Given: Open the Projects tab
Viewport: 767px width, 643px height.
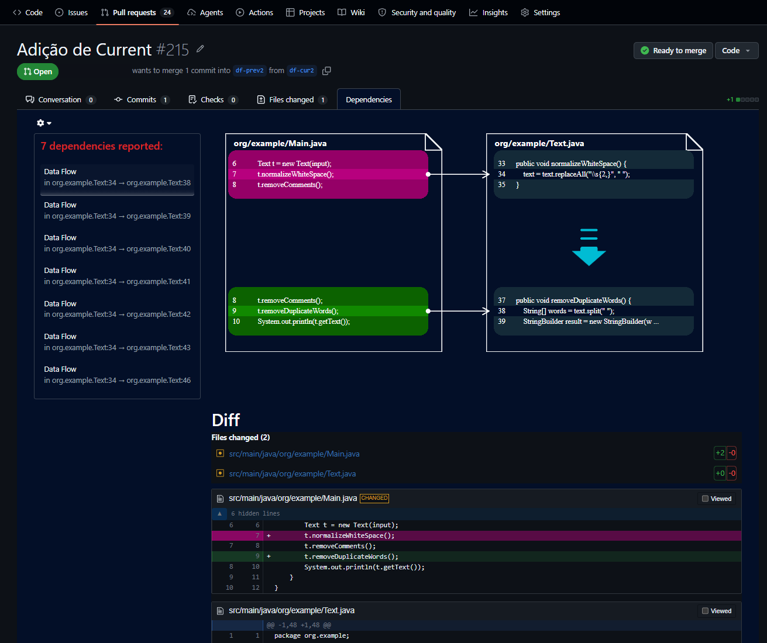Looking at the screenshot, I should click(x=305, y=12).
